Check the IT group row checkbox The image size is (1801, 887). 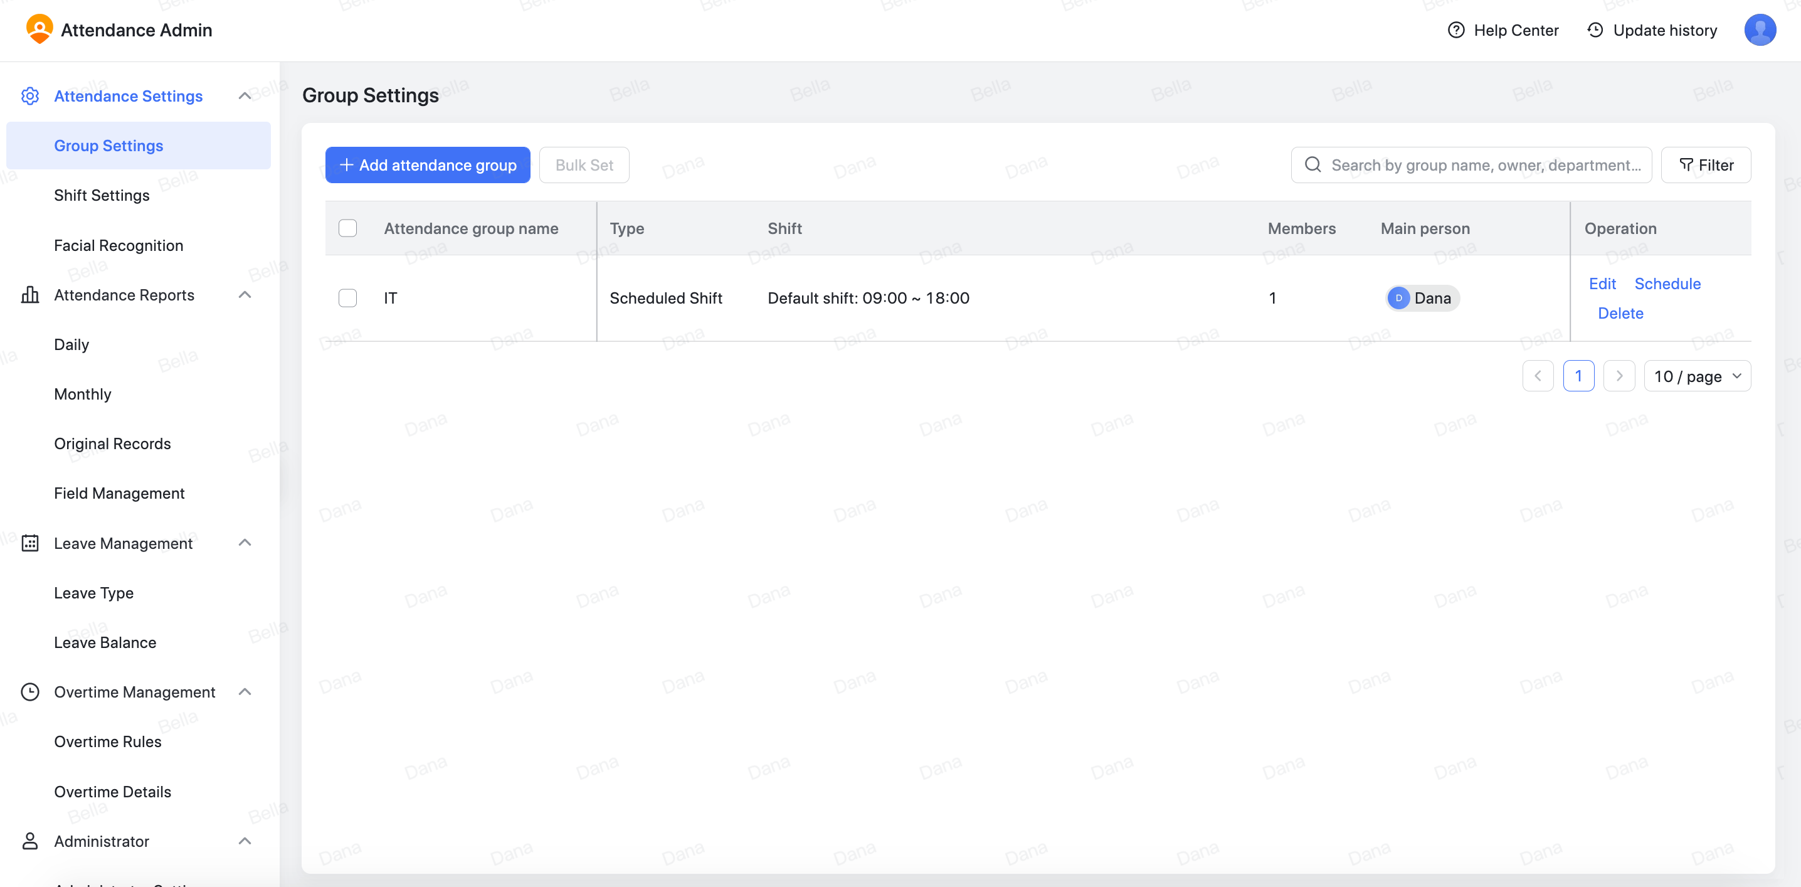point(347,298)
